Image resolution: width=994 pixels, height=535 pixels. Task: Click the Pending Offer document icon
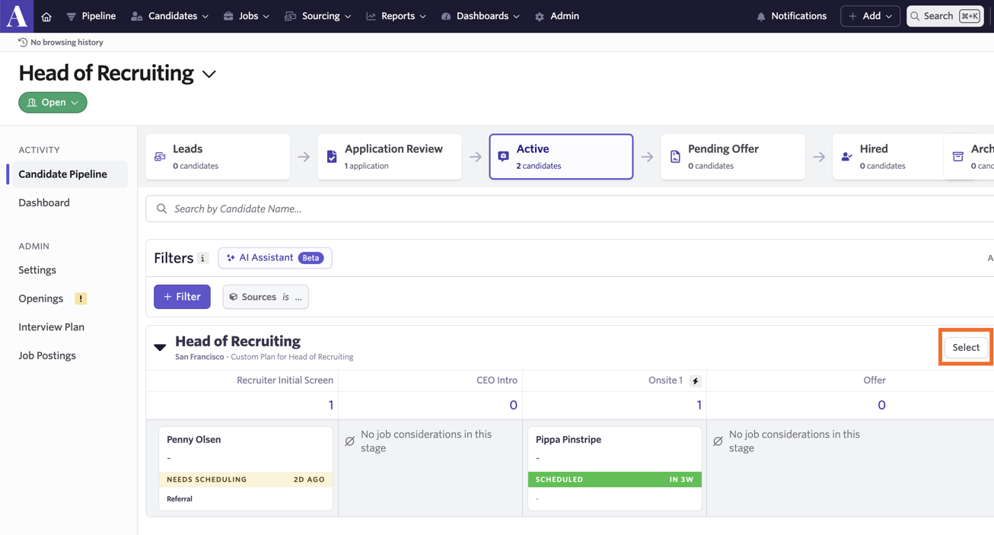[675, 157]
